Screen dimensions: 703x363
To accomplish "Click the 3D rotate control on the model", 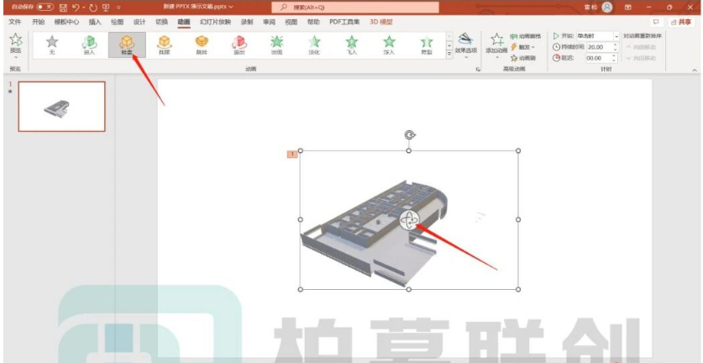I will [x=409, y=220].
